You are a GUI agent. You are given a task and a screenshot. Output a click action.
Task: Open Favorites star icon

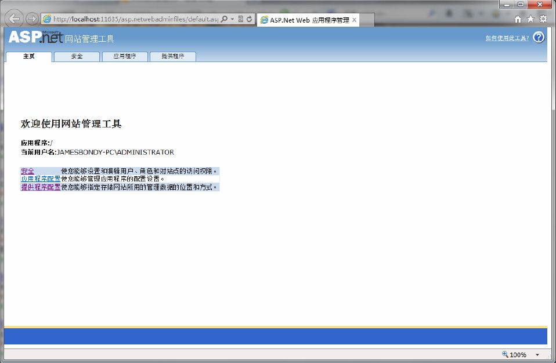pos(530,19)
